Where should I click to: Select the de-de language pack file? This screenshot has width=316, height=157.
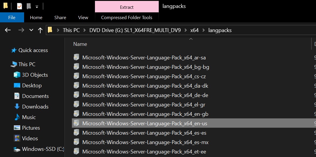click(x=145, y=95)
